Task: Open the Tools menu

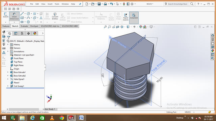Action: [57, 4]
